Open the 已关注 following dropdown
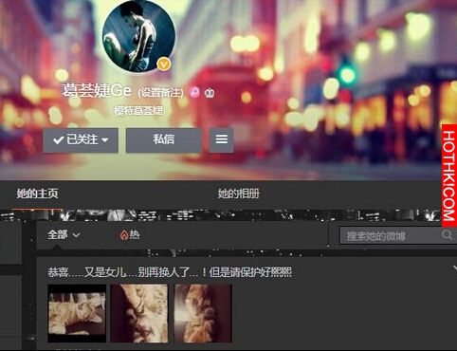The width and height of the screenshot is (457, 351). pos(81,139)
